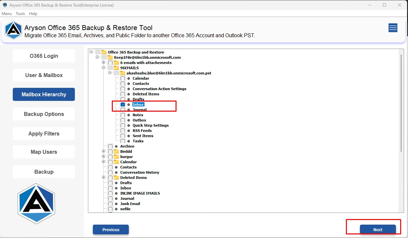Expand the root-level Calendar node
408x238 pixels.
point(104,162)
